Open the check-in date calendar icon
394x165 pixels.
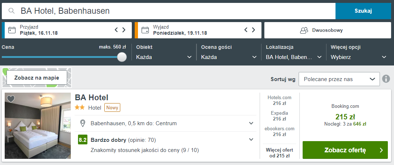[x=12, y=30]
